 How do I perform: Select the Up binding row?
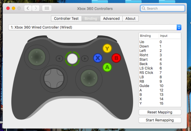160,42
